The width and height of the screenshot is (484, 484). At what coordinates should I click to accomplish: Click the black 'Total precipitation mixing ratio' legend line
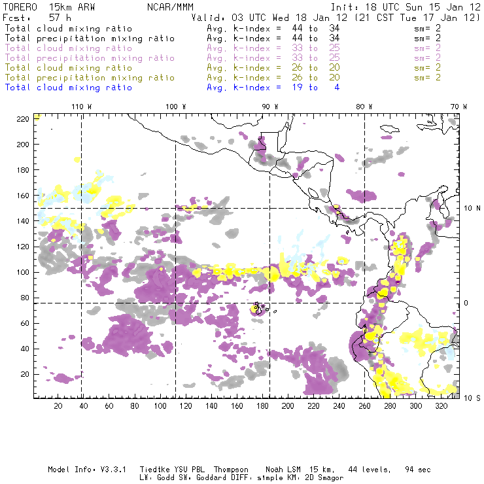(90, 39)
